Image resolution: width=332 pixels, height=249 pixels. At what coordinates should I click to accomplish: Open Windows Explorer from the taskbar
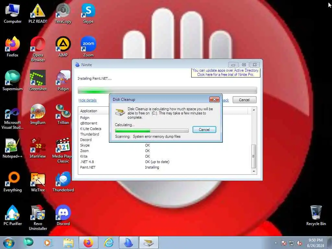(x=68, y=243)
